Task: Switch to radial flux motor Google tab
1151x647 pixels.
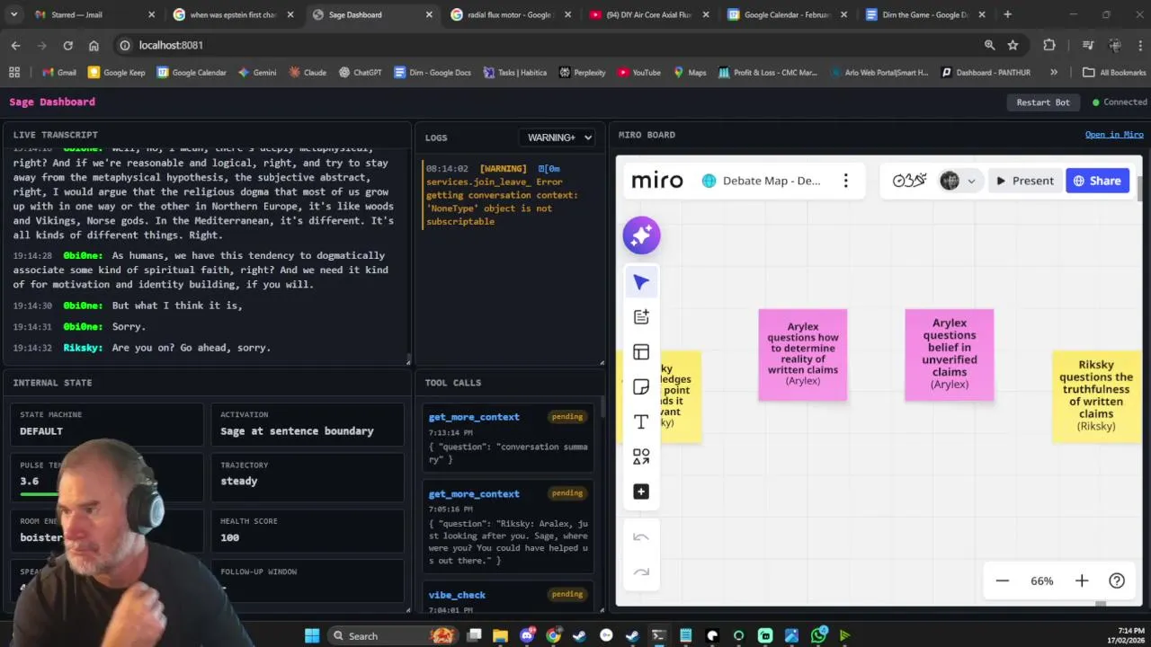Action: (x=509, y=14)
